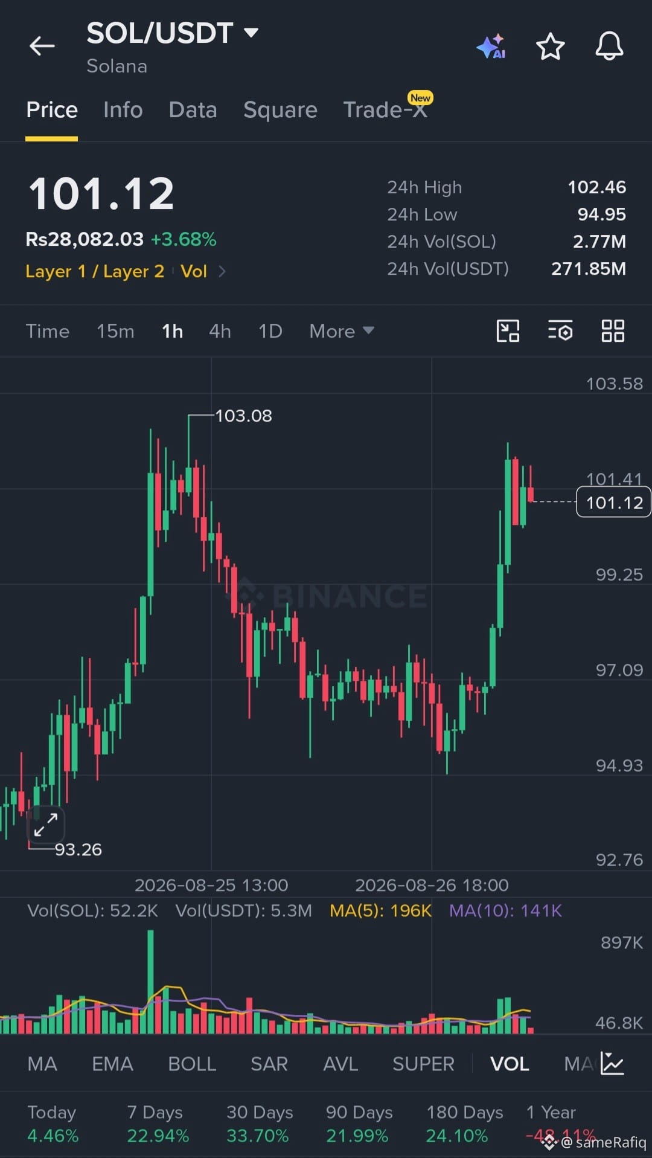
Task: Open the More timeframes dropdown
Action: (x=342, y=331)
